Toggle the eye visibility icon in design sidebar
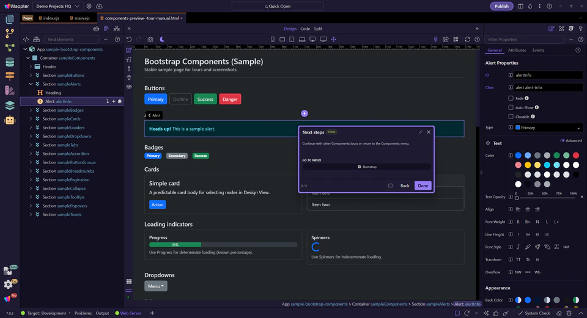587x318 pixels. click(x=129, y=87)
